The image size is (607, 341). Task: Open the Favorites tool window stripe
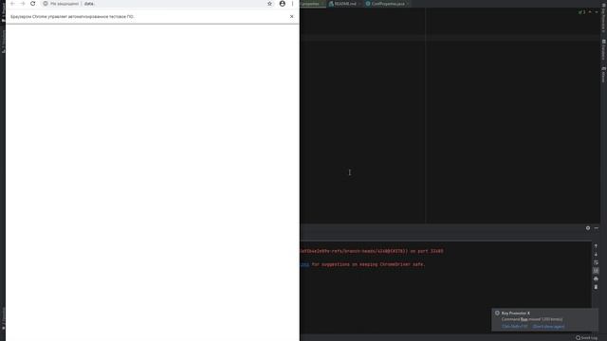pyautogui.click(x=3, y=318)
